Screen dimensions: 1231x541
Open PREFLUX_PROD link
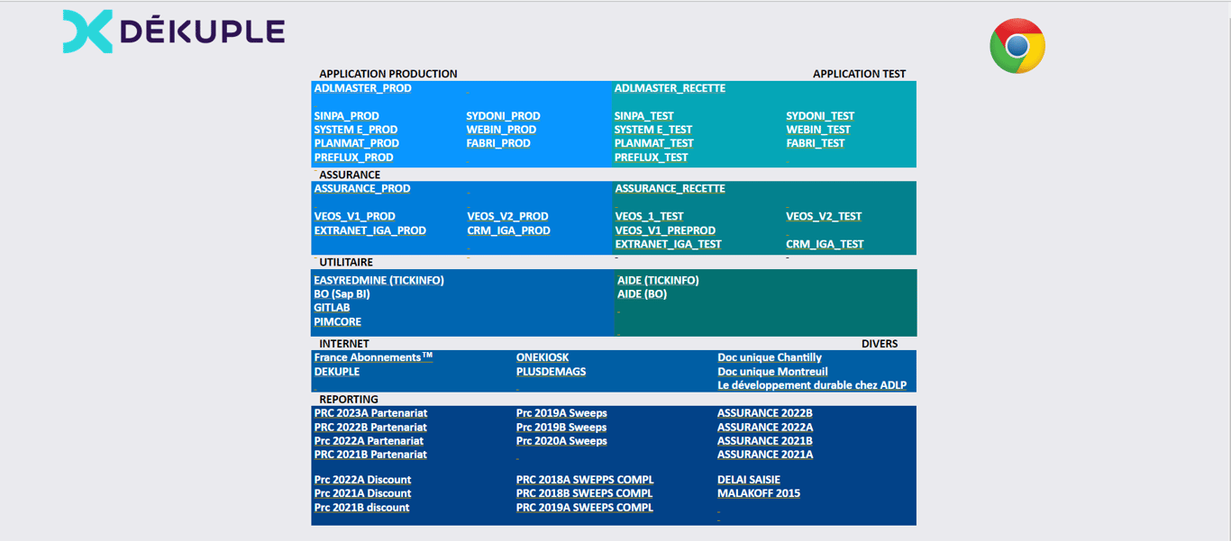point(353,158)
